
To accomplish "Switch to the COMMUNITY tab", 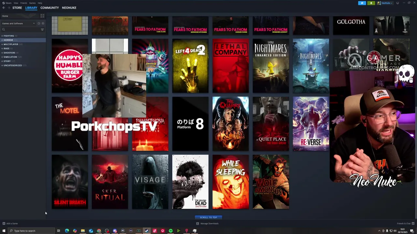I will (50, 8).
